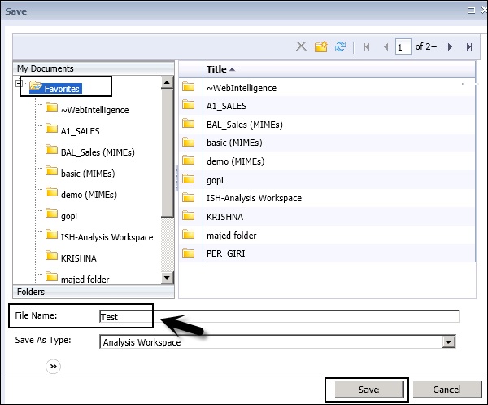The width and height of the screenshot is (488, 405).
Task: Click the delete X icon in toolbar
Action: pyautogui.click(x=301, y=46)
